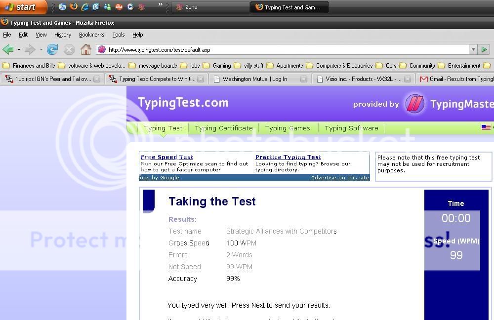Image resolution: width=494 pixels, height=320 pixels.
Task: Open the Bookmarks menu
Action: 92,35
